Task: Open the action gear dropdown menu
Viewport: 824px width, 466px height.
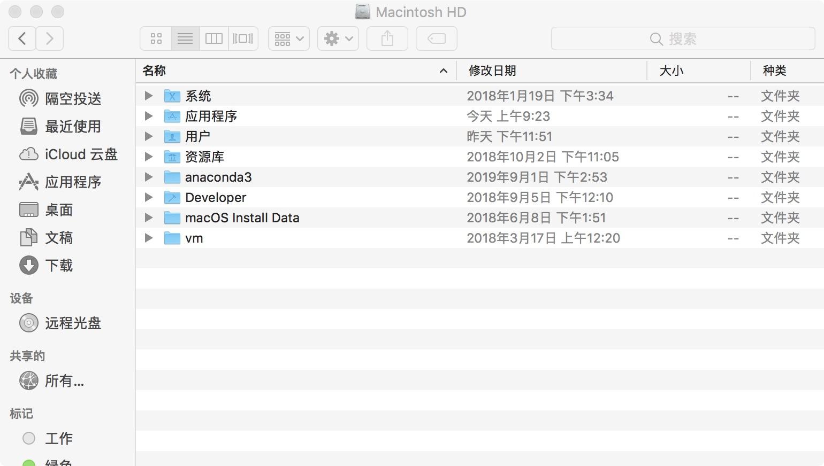Action: pyautogui.click(x=338, y=38)
